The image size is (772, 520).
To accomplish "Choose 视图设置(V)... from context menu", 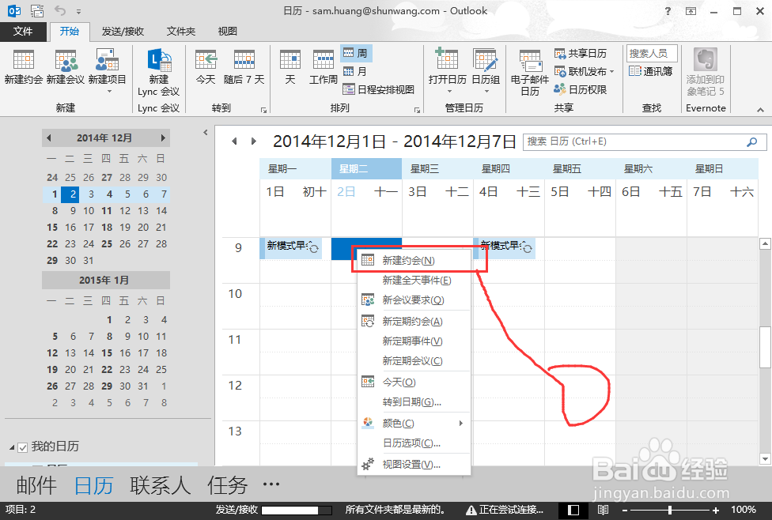I will pos(414,465).
